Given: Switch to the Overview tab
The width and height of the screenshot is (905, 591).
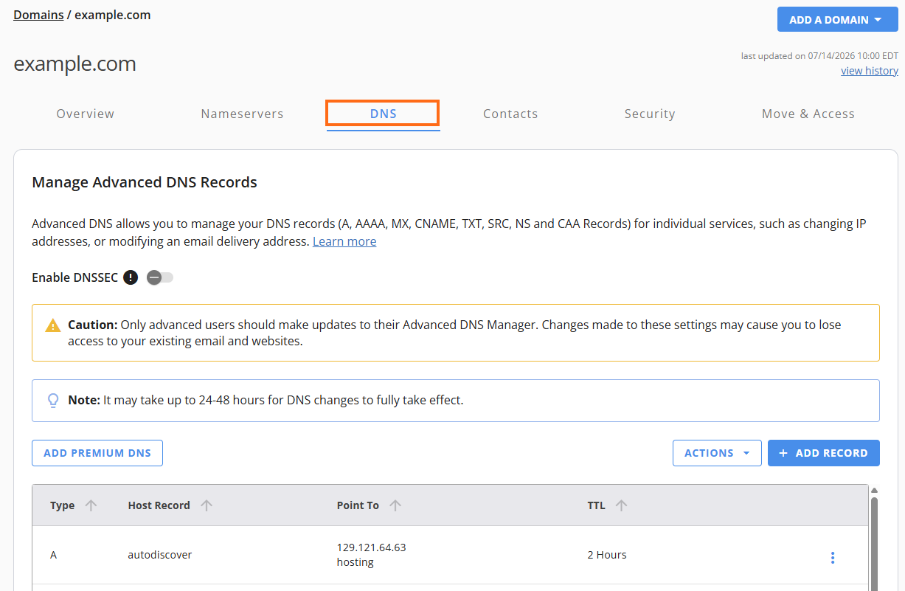Looking at the screenshot, I should click(x=86, y=114).
